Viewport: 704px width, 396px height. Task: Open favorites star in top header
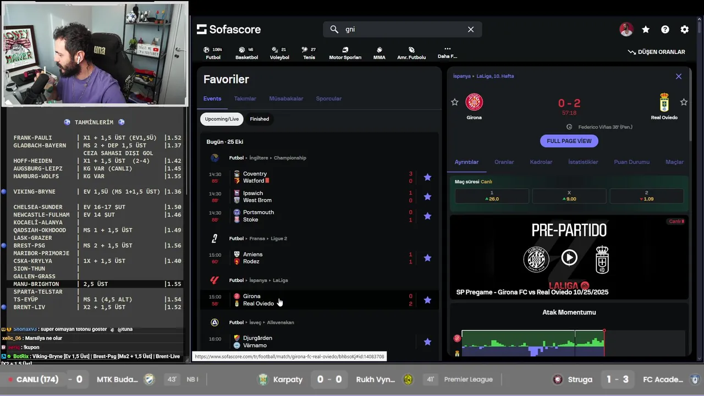(x=646, y=30)
